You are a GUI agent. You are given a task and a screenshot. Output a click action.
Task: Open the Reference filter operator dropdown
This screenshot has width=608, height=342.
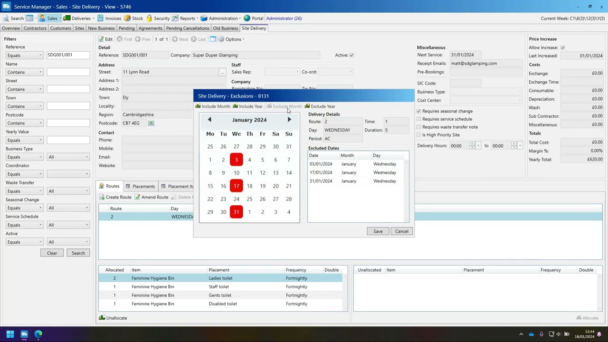coord(24,55)
